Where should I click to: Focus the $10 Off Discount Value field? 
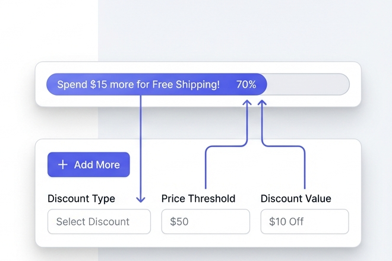coord(304,222)
